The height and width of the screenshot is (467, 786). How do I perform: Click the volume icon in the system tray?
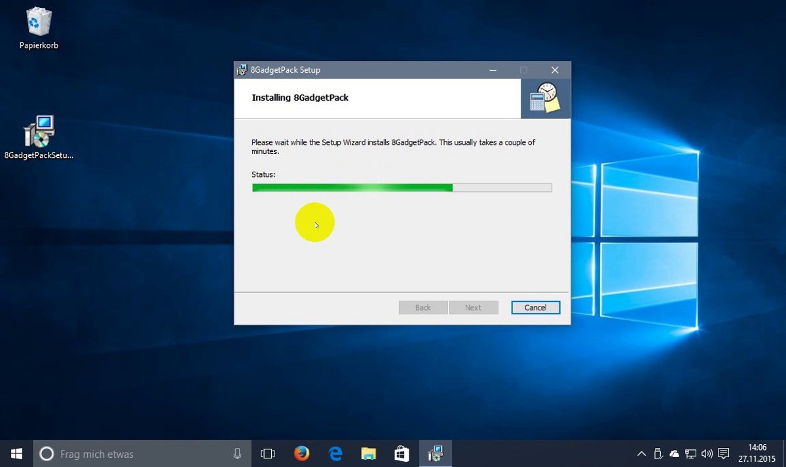707,453
